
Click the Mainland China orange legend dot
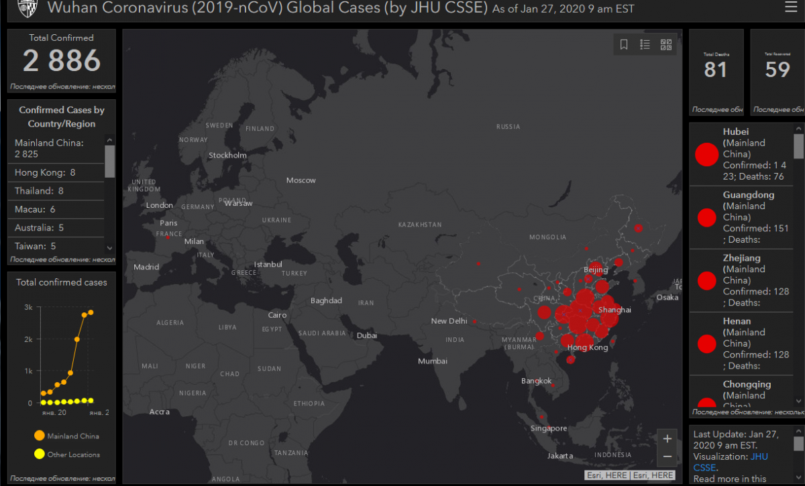(39, 436)
